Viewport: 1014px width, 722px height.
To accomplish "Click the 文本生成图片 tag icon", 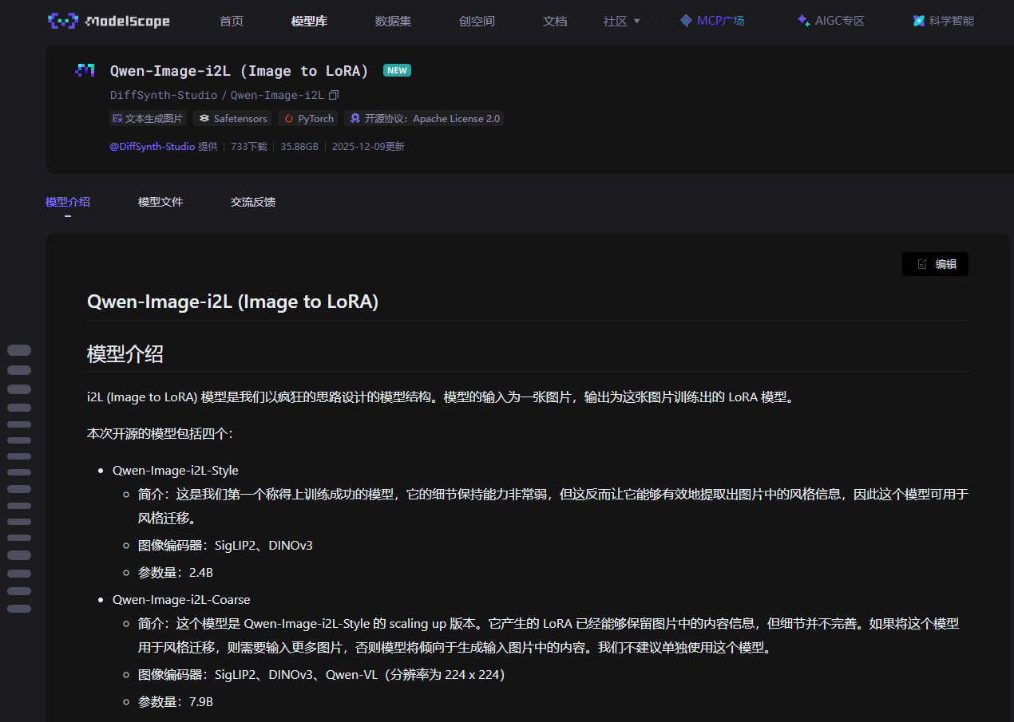I will [x=118, y=118].
